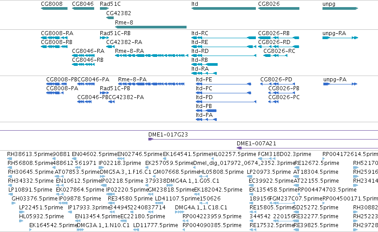The height and width of the screenshot is (232, 378).
Task: Click the FGM318D02.3prime EST label
Action: pos(284,154)
